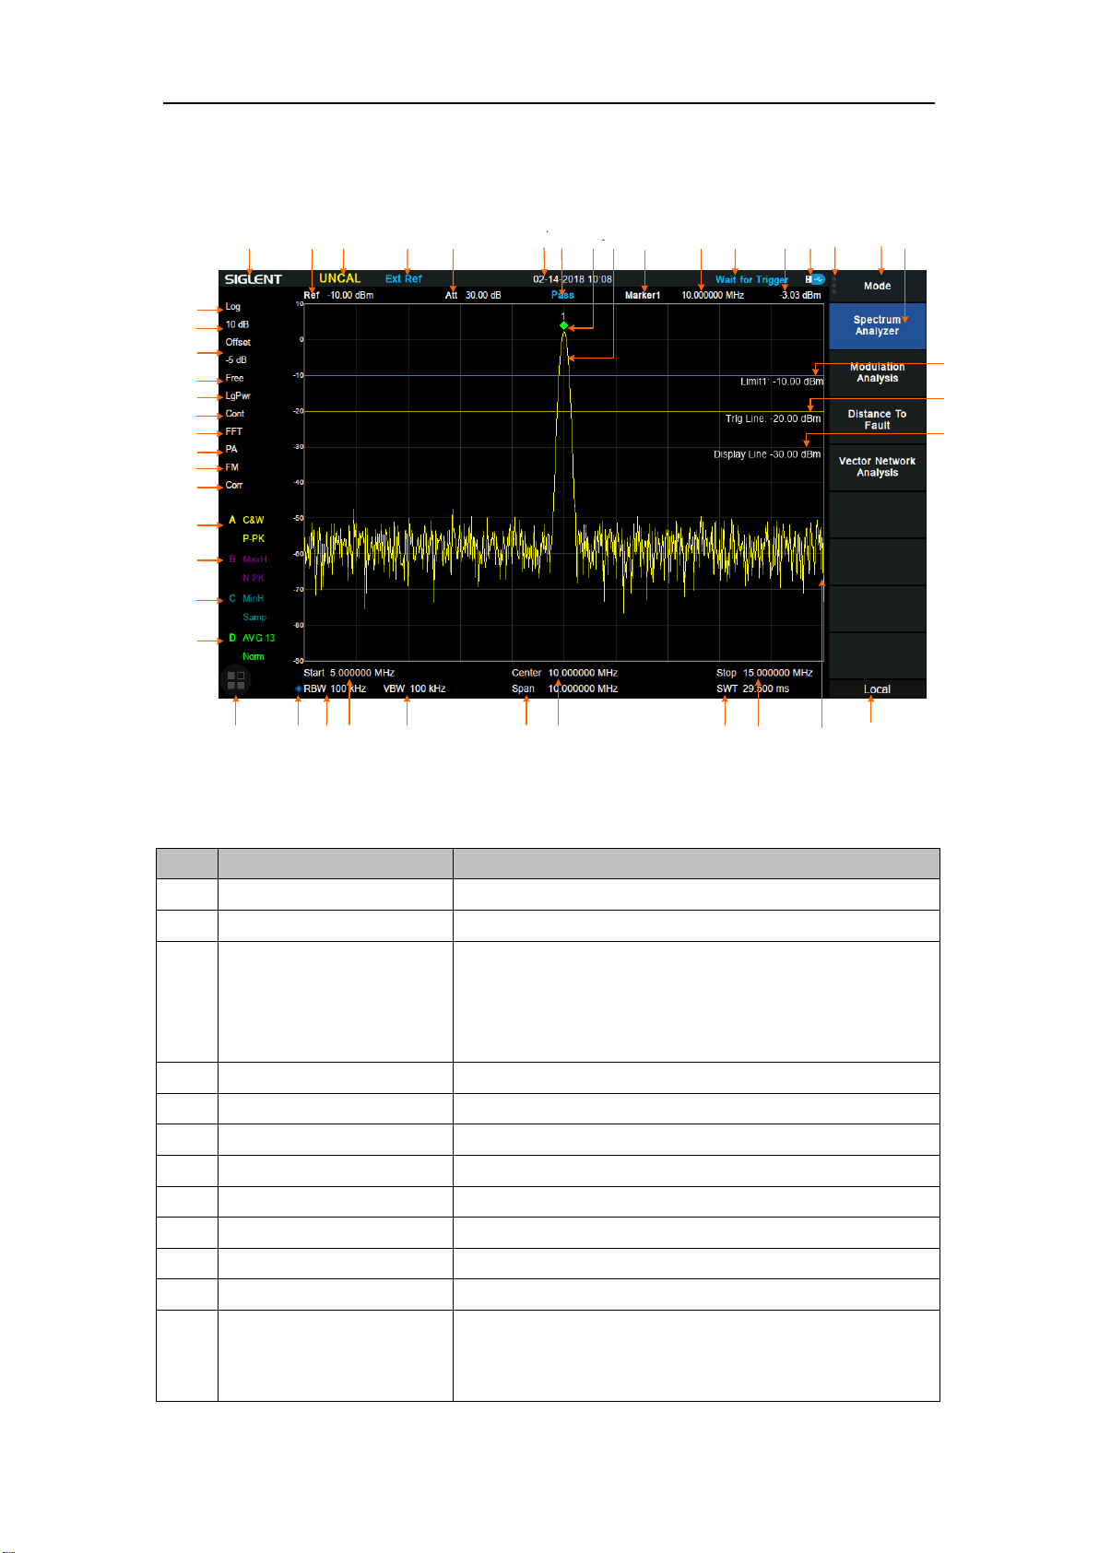Click the Ref level -10.00 dBm value
This screenshot has width=1099, height=1553.
tap(350, 295)
